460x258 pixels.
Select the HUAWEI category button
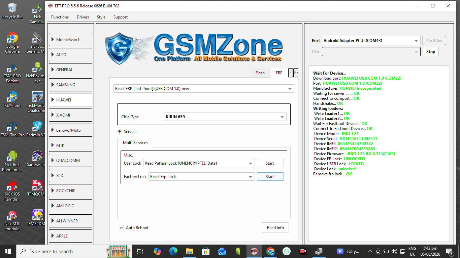(70, 100)
